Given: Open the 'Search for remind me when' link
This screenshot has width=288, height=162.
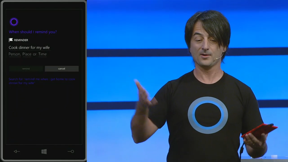Looking at the screenshot, I should (42, 81).
